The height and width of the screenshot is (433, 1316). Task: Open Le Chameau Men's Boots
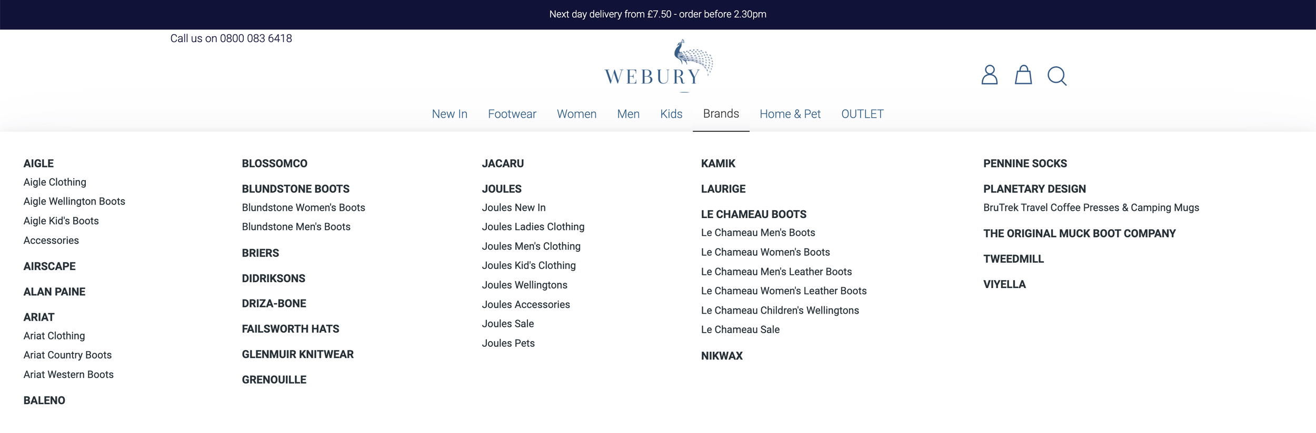(x=758, y=233)
